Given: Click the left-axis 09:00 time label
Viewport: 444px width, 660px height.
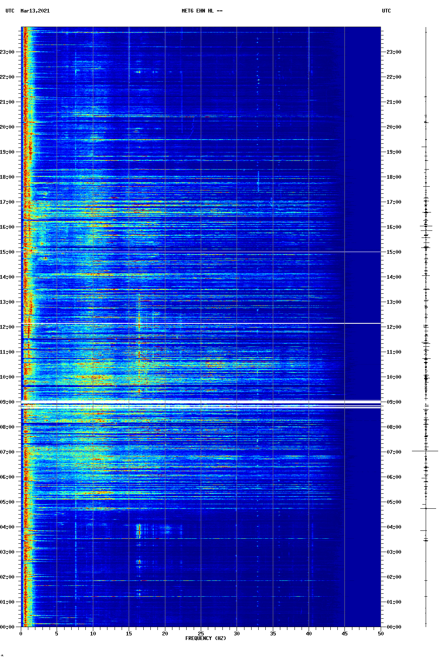Looking at the screenshot, I should click(x=7, y=402).
